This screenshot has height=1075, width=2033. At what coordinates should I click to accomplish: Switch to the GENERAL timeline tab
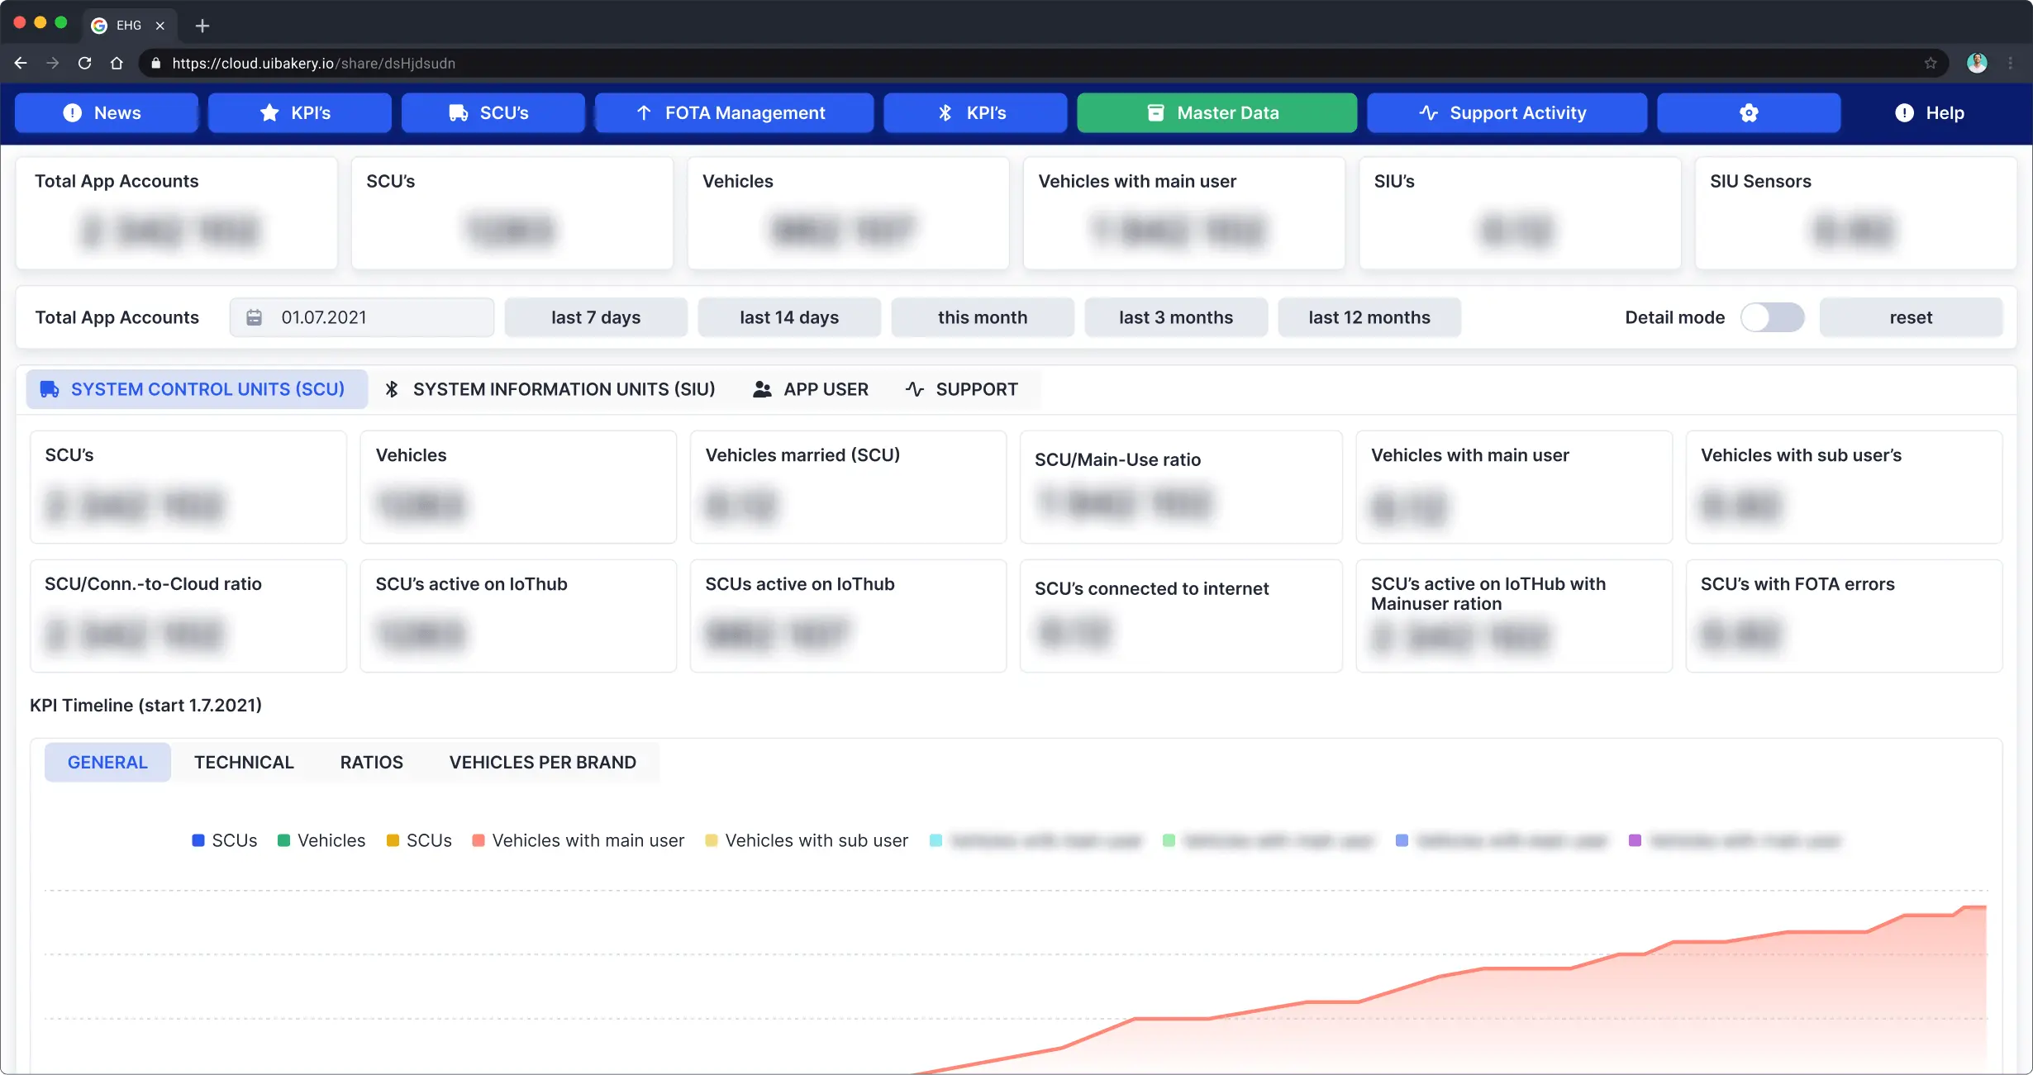(107, 762)
